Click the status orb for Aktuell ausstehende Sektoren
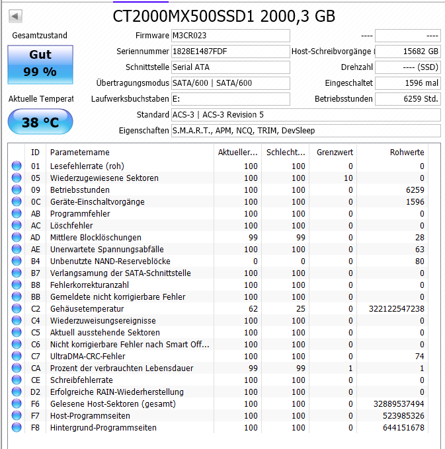The height and width of the screenshot is (449, 445). [17, 332]
